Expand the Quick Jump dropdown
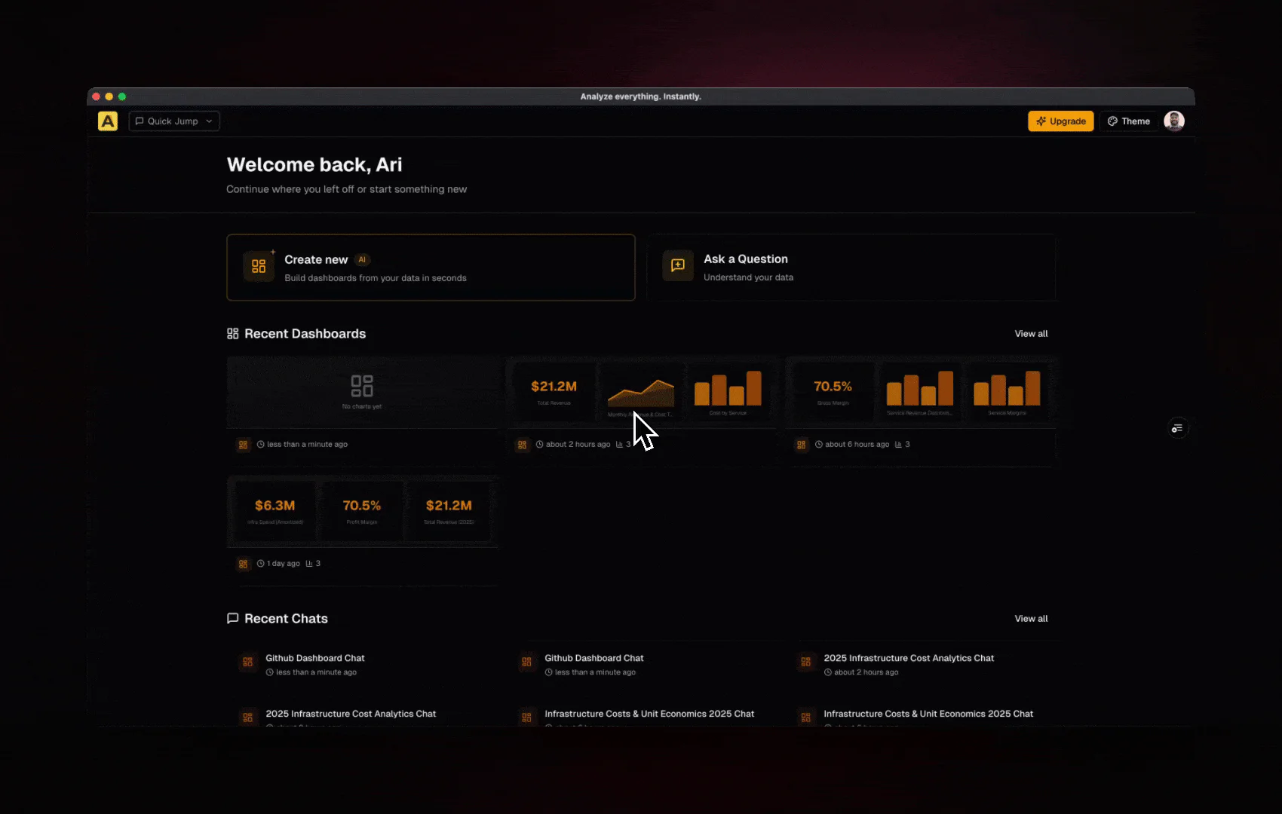The image size is (1282, 814). click(173, 121)
